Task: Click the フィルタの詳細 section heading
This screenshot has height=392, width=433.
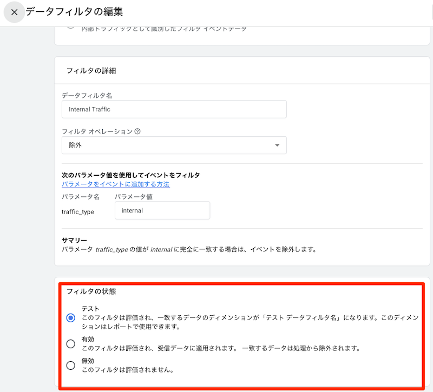Action: pyautogui.click(x=91, y=71)
